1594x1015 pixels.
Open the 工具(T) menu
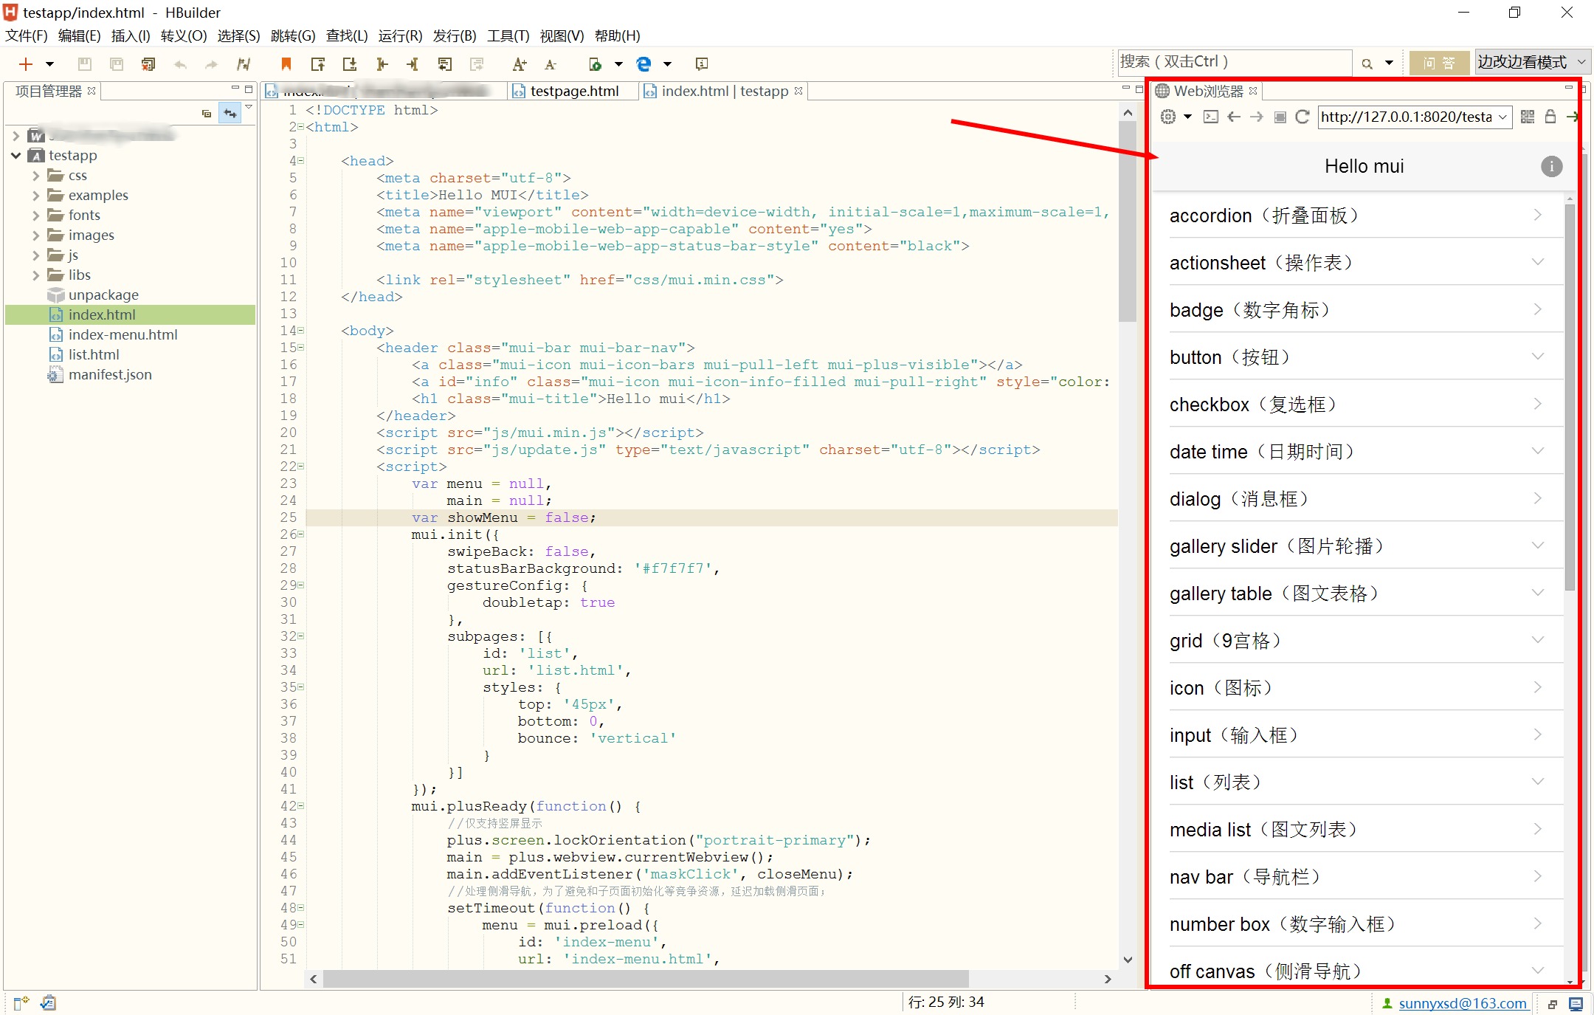508,35
